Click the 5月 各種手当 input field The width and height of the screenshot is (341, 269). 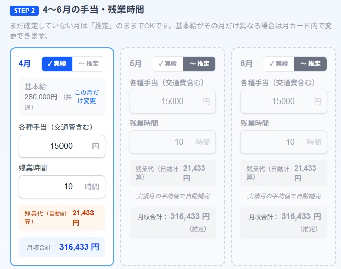click(x=173, y=102)
